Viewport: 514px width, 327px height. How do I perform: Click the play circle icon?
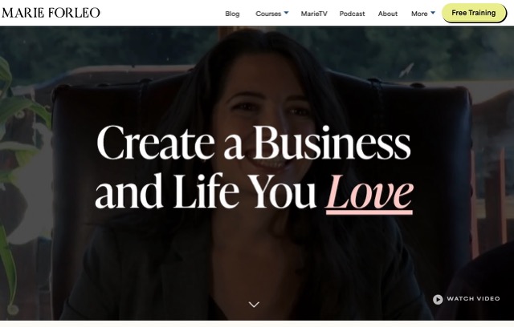click(x=438, y=299)
